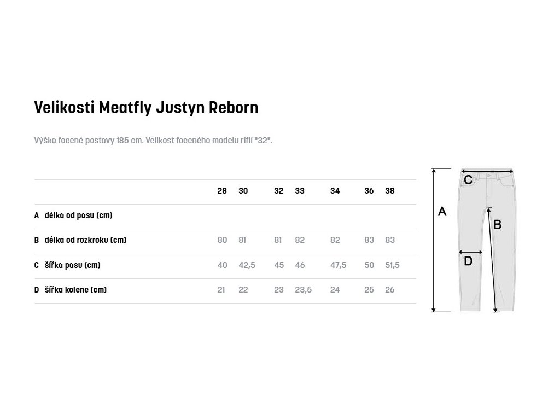This screenshot has width=560, height=420.
Task: Click the model height description text
Action: (x=153, y=141)
